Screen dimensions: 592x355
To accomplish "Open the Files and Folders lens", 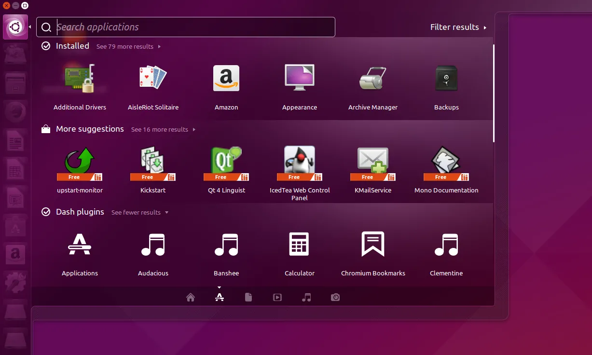I will pos(248,297).
